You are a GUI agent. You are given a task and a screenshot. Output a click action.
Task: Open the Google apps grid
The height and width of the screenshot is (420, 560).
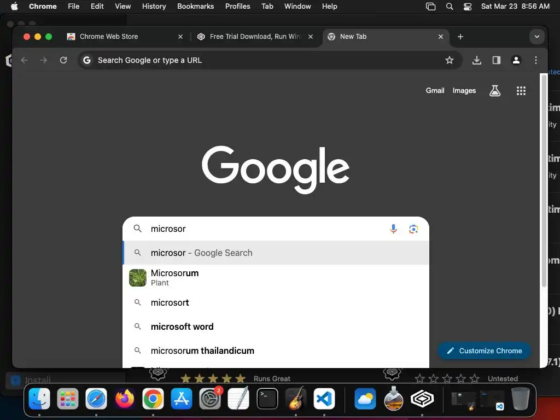[x=521, y=91]
